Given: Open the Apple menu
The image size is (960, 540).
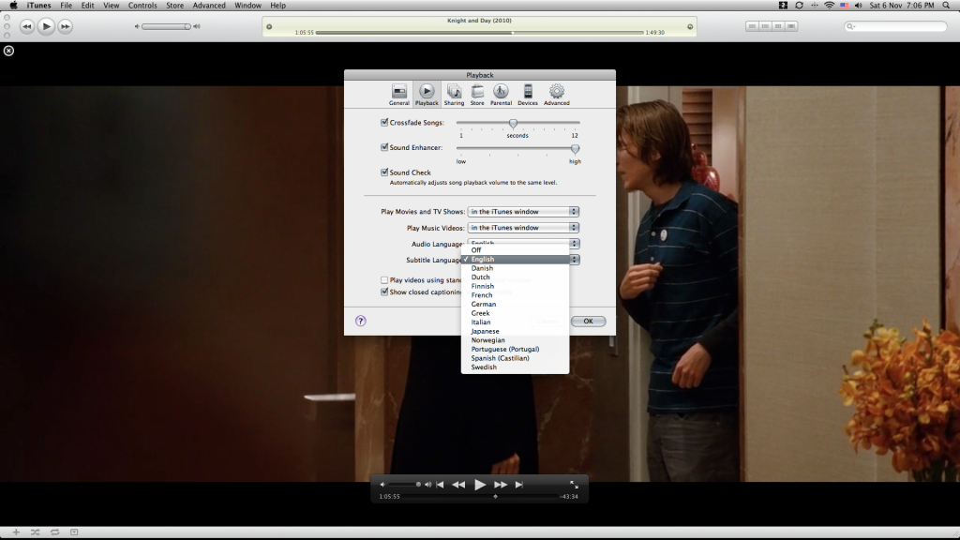Looking at the screenshot, I should point(13,6).
